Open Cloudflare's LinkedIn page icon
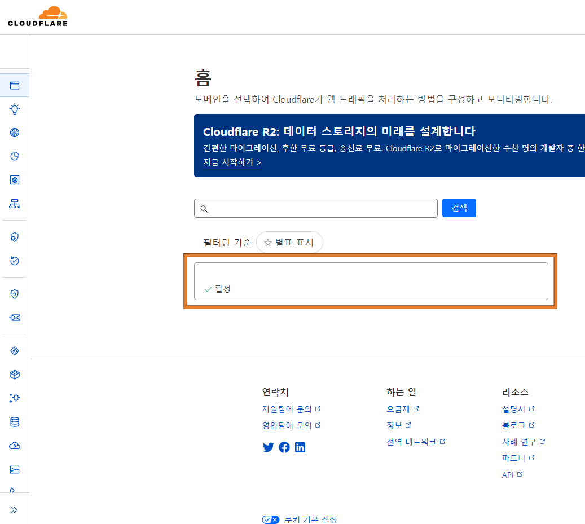Viewport: 585px width, 524px height. (x=300, y=447)
